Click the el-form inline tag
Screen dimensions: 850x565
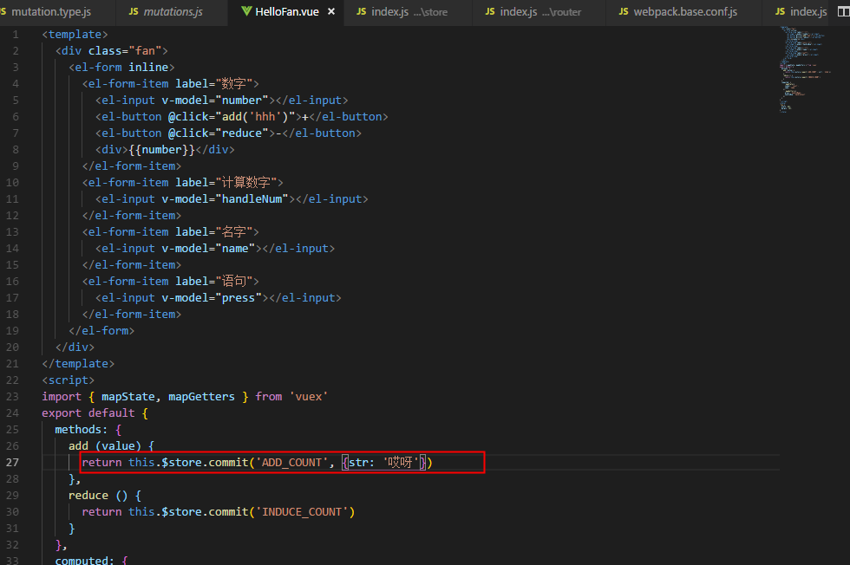121,68
